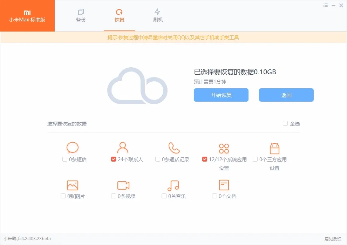Open 设置 under the system apps item
This screenshot has width=347, height=245.
point(224,168)
